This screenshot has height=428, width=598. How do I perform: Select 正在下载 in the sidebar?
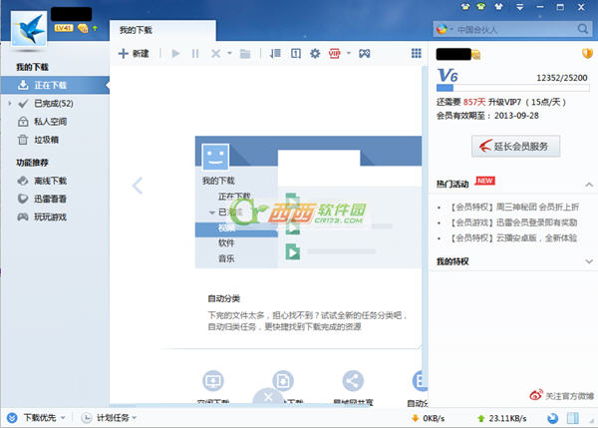[55, 85]
